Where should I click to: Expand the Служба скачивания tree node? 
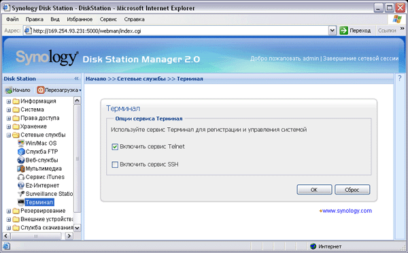point(9,228)
